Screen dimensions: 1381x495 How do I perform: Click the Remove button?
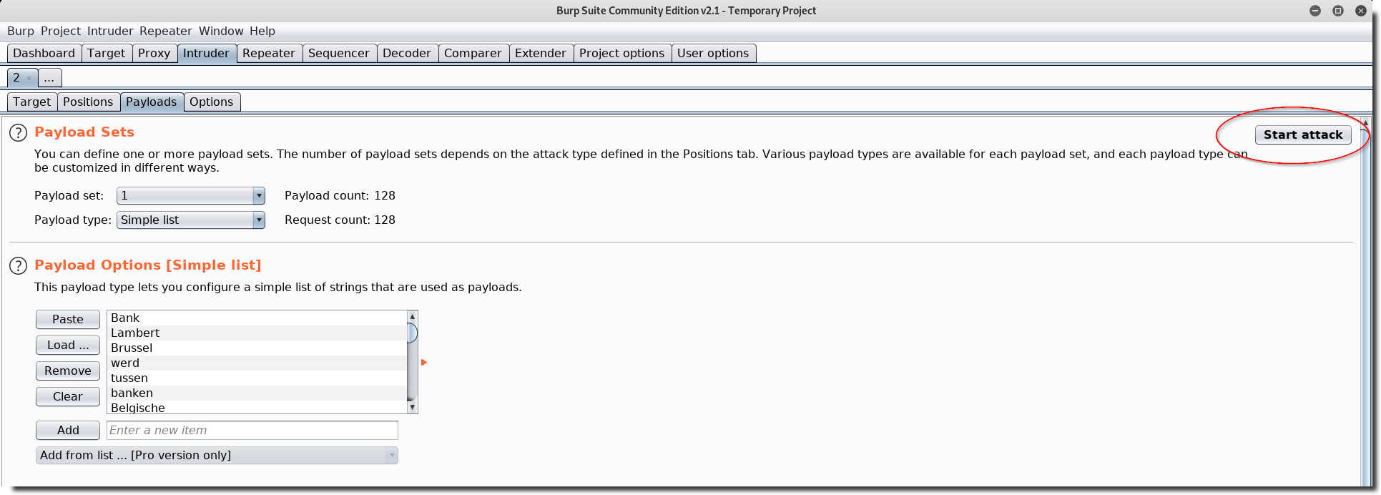[x=68, y=371]
